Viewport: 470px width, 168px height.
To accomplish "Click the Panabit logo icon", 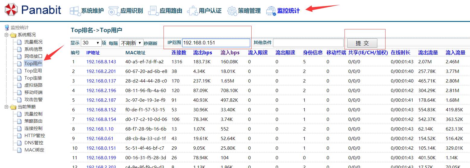I will (x=11, y=10).
